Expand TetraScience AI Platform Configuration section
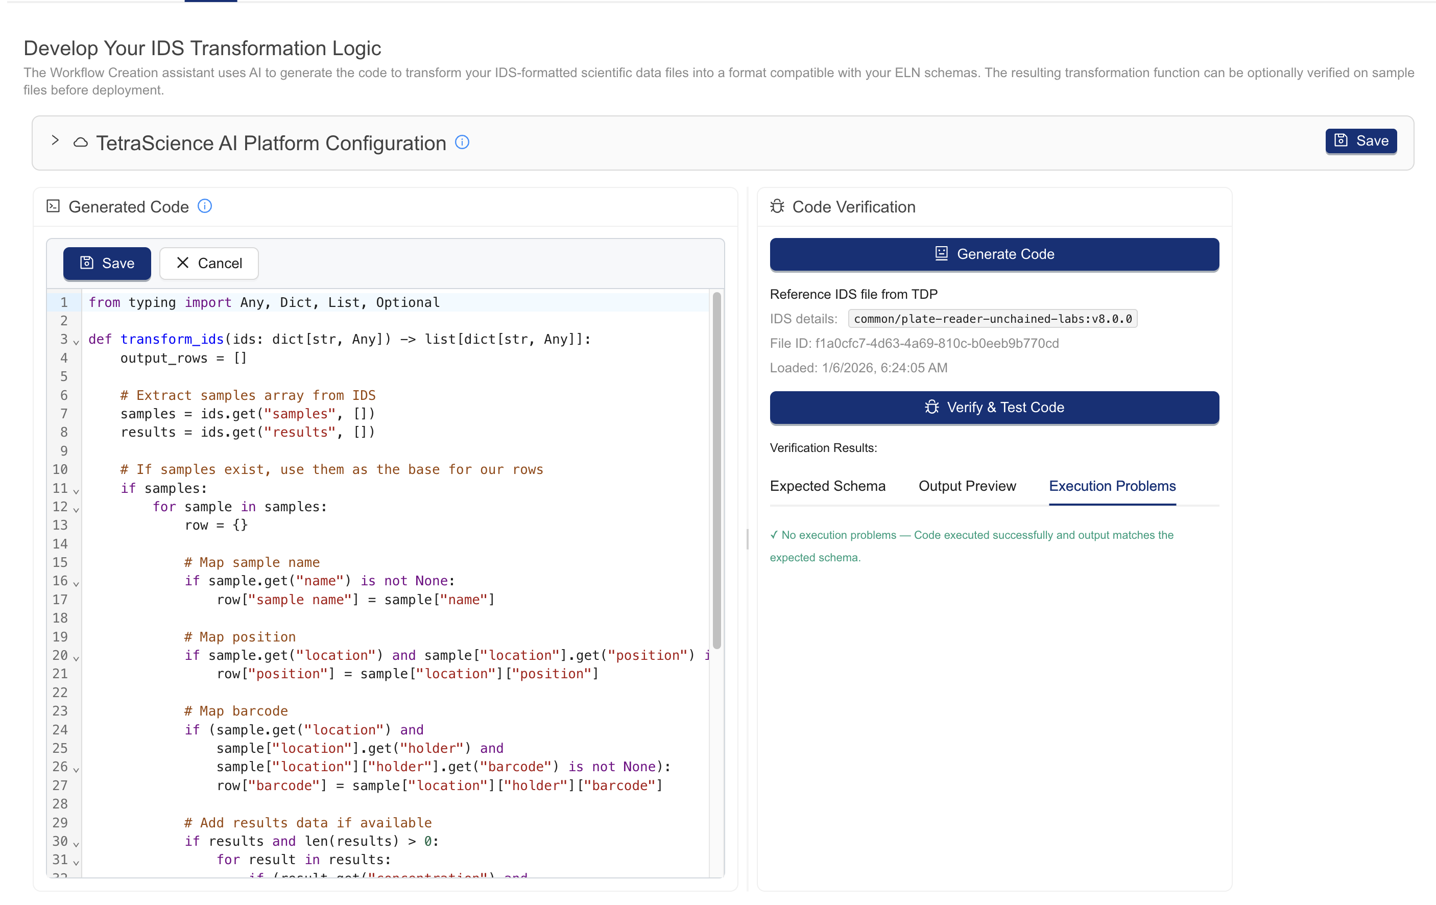 point(55,140)
